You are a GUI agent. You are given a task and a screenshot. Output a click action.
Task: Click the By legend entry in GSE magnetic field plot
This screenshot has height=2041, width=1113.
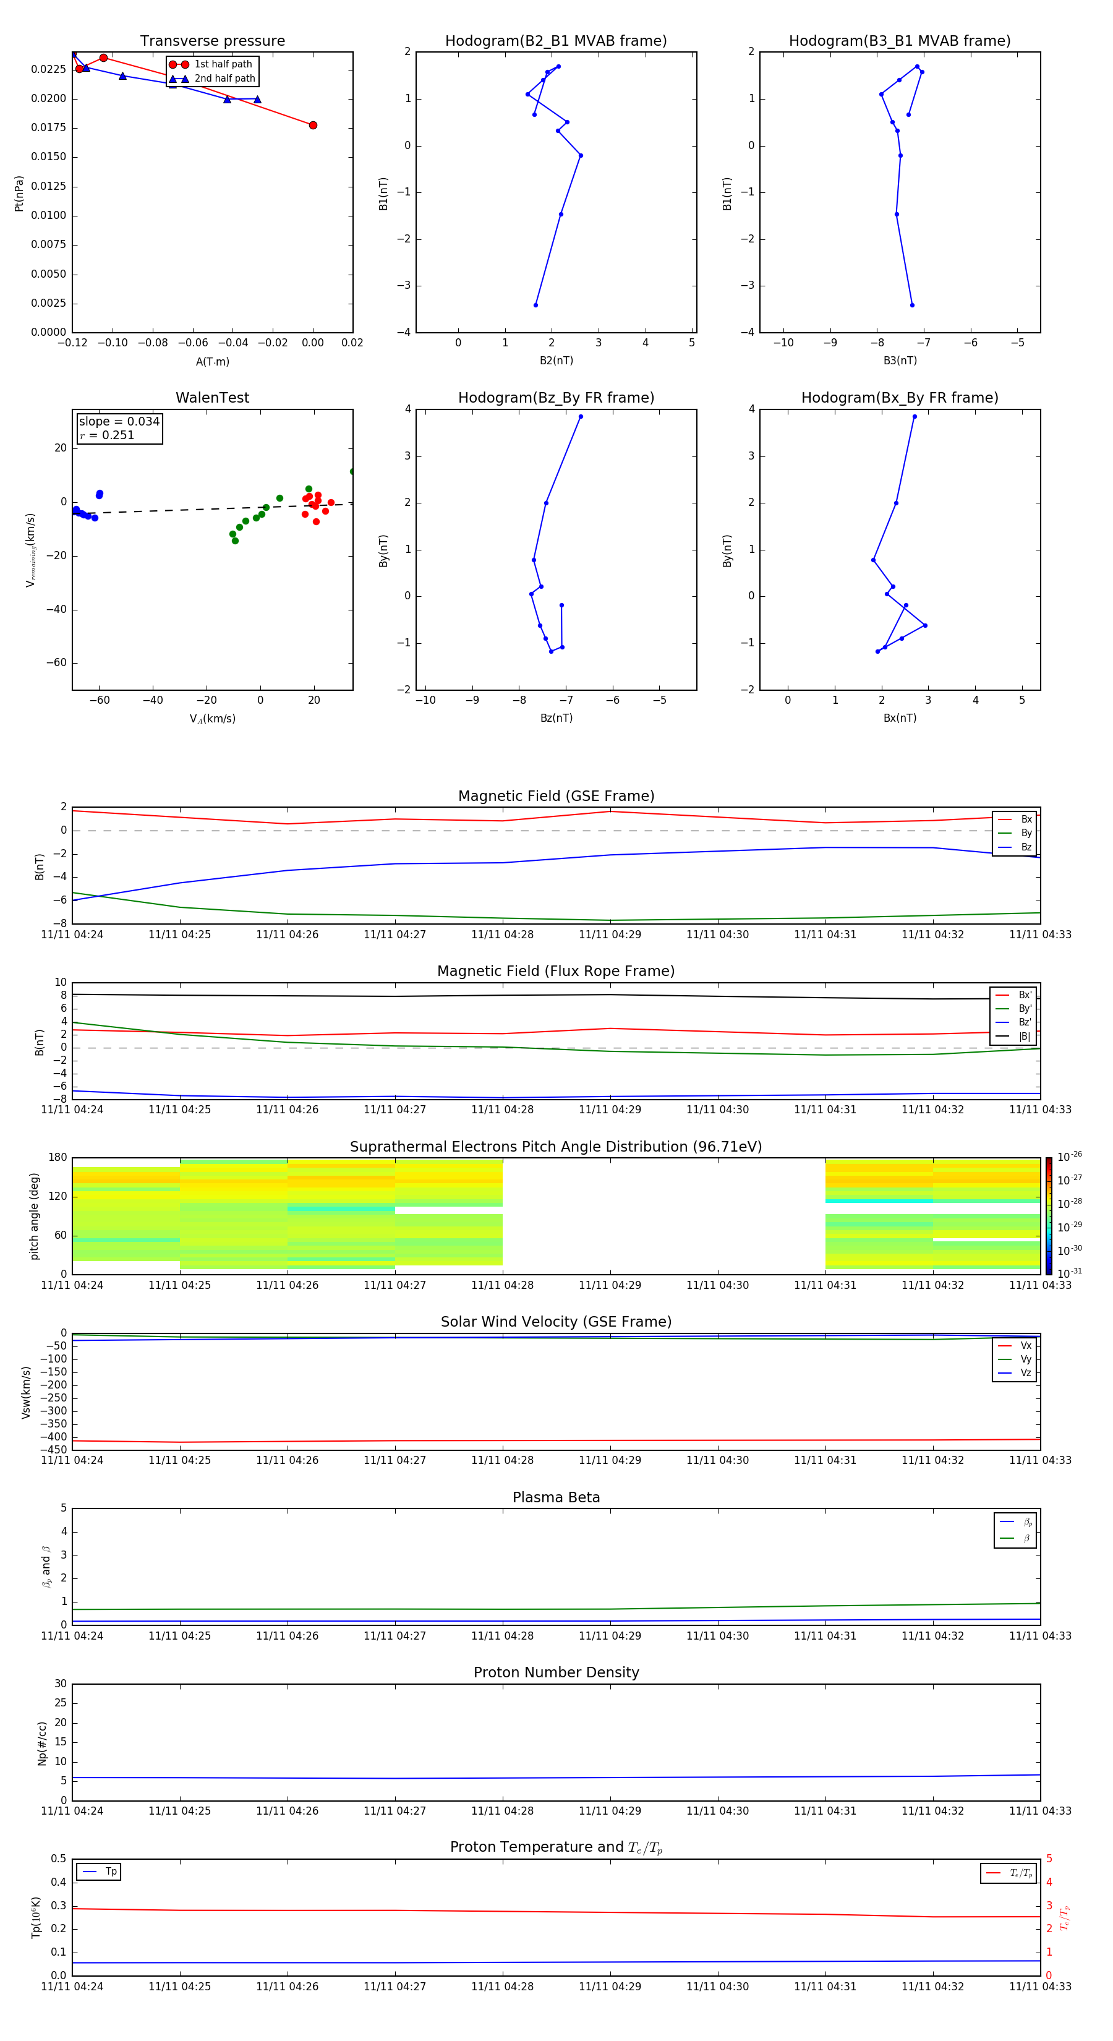(x=1015, y=834)
